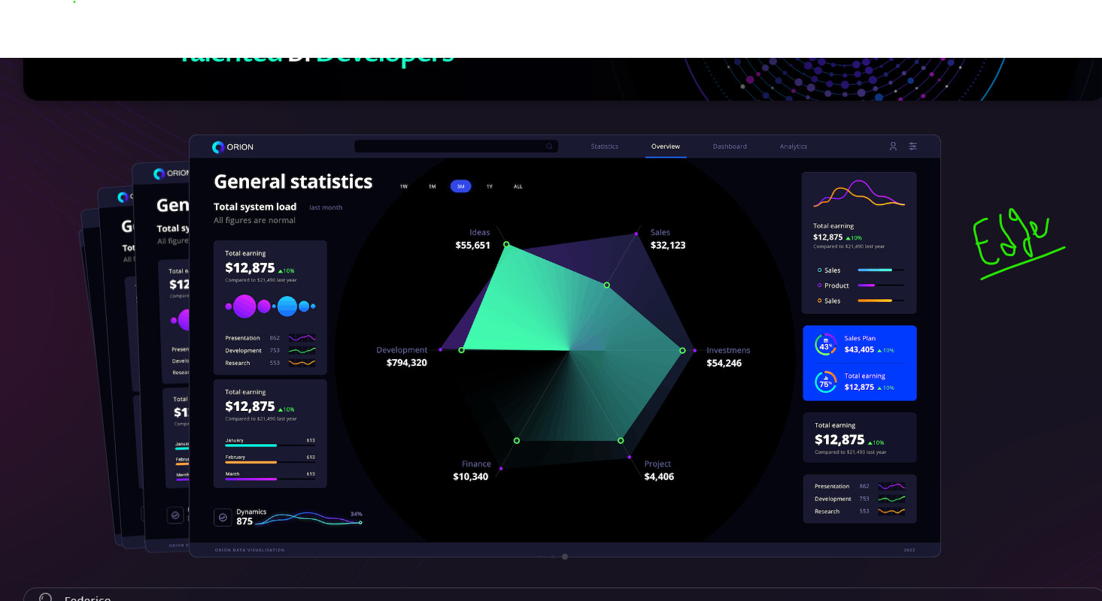
Task: Click inside the top search field
Action: (451, 146)
